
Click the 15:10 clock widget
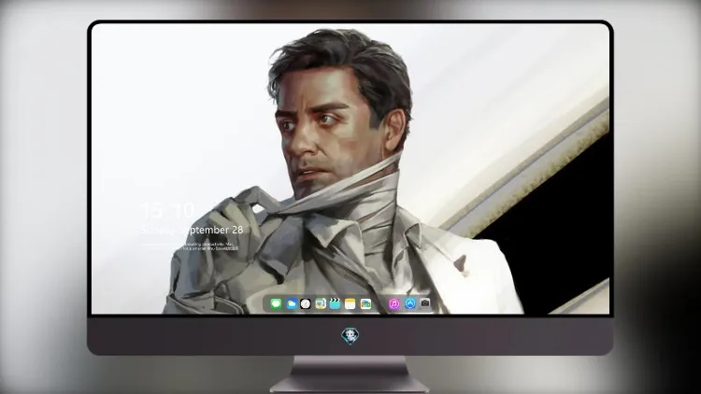click(x=167, y=210)
